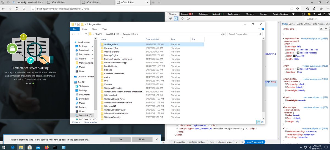Collapse .login-container rule triangle
This screenshot has width=330, height=150.
pos(283,39)
